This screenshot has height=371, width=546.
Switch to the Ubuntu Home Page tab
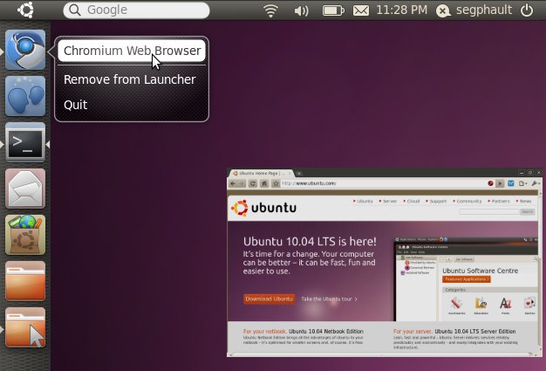261,173
